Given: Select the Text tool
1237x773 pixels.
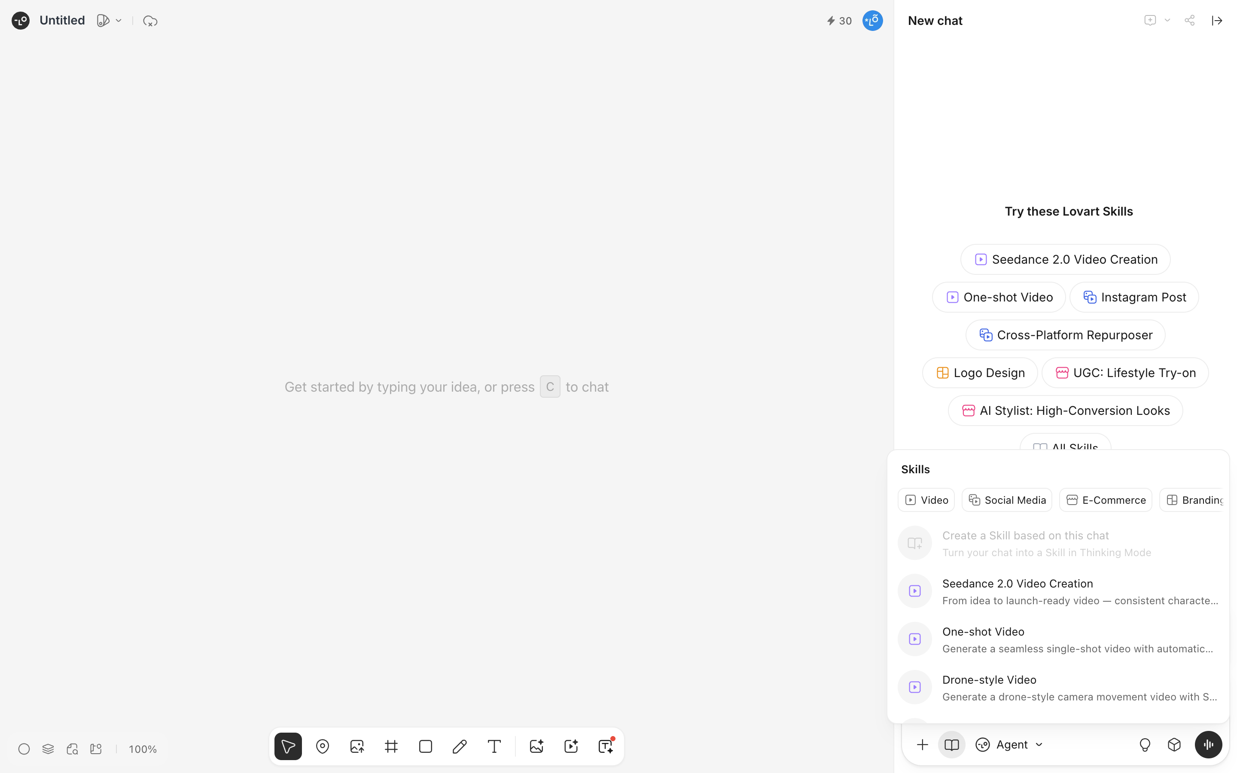Looking at the screenshot, I should pos(494,746).
